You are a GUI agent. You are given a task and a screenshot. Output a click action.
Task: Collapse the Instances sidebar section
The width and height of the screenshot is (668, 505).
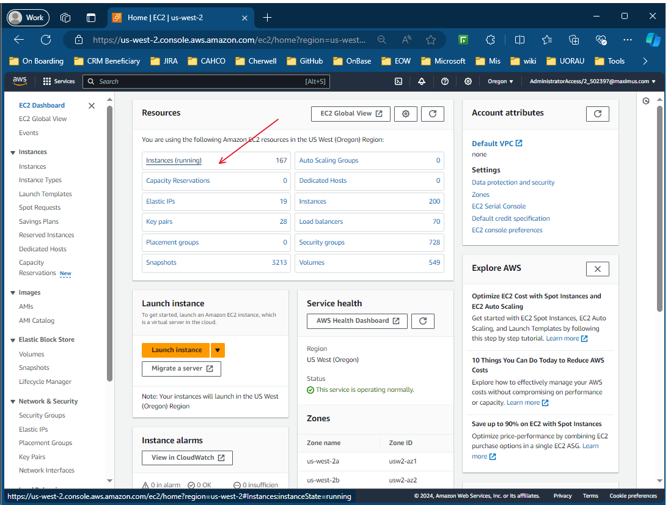(13, 152)
